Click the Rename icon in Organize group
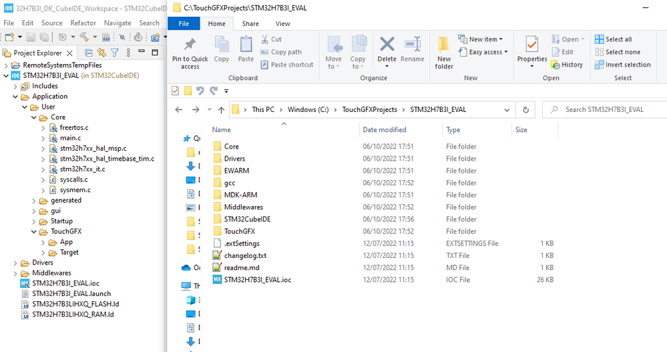This screenshot has width=667, height=352. coord(412,44)
